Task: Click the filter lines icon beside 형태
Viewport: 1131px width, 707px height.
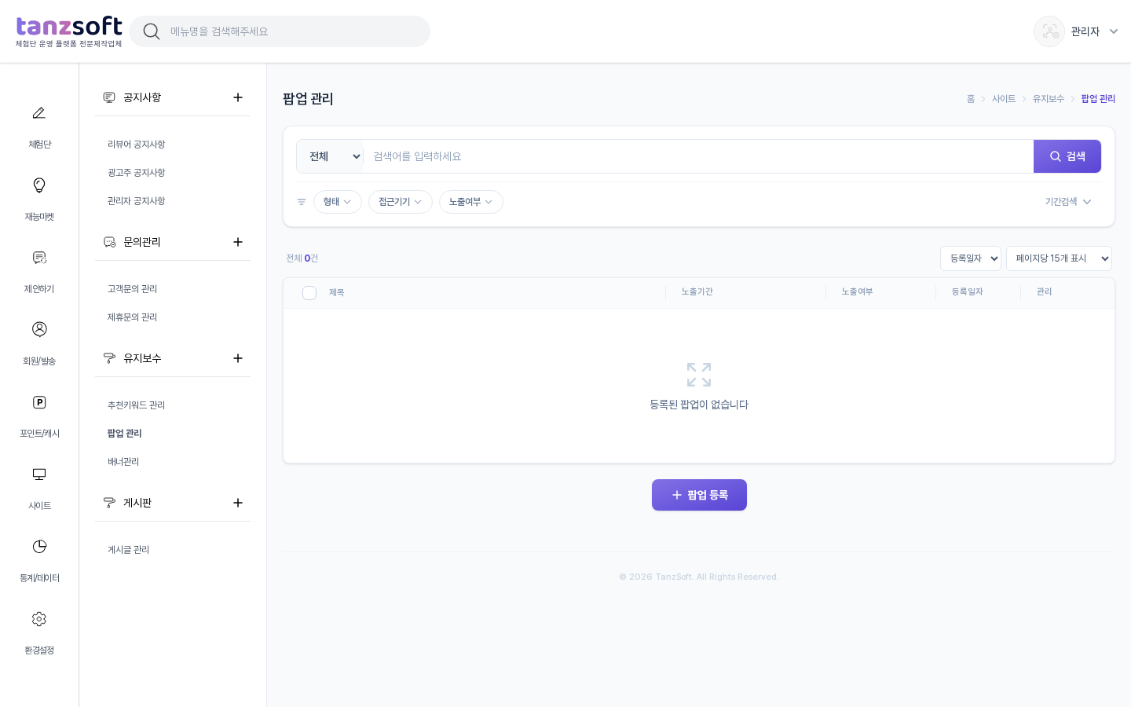Action: [302, 202]
